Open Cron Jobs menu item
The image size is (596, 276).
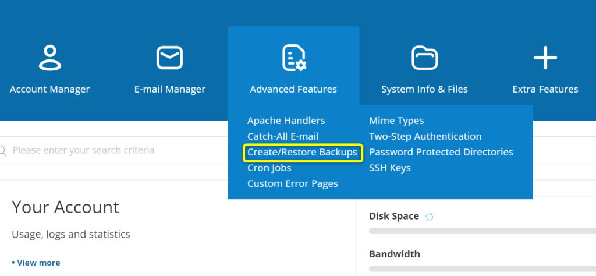[x=269, y=168]
